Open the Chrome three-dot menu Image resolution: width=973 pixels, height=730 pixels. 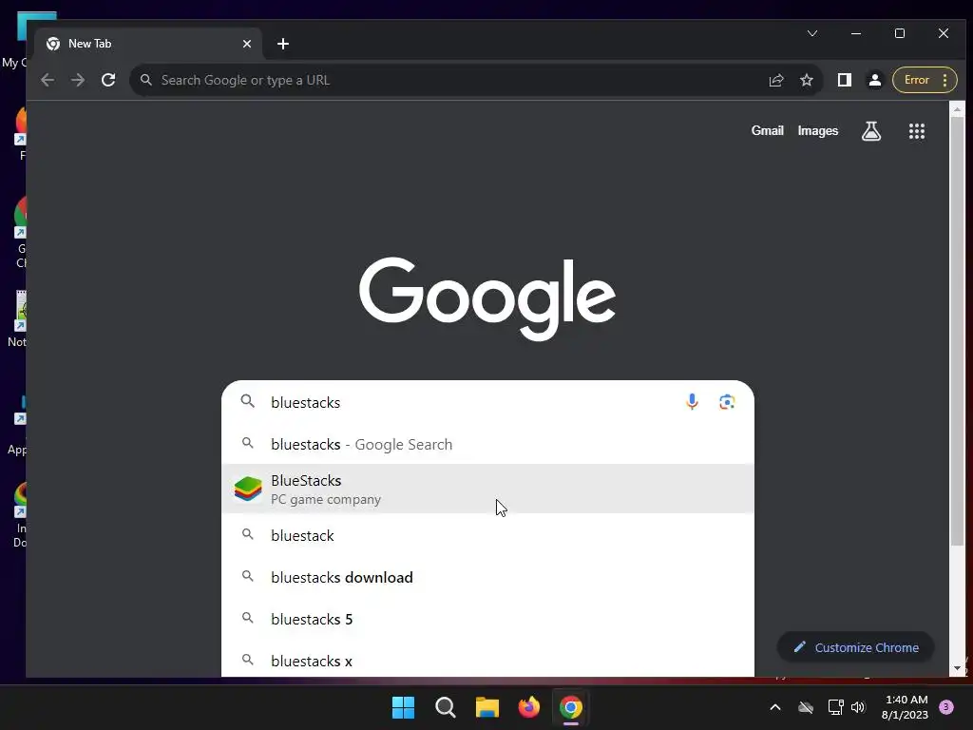944,80
